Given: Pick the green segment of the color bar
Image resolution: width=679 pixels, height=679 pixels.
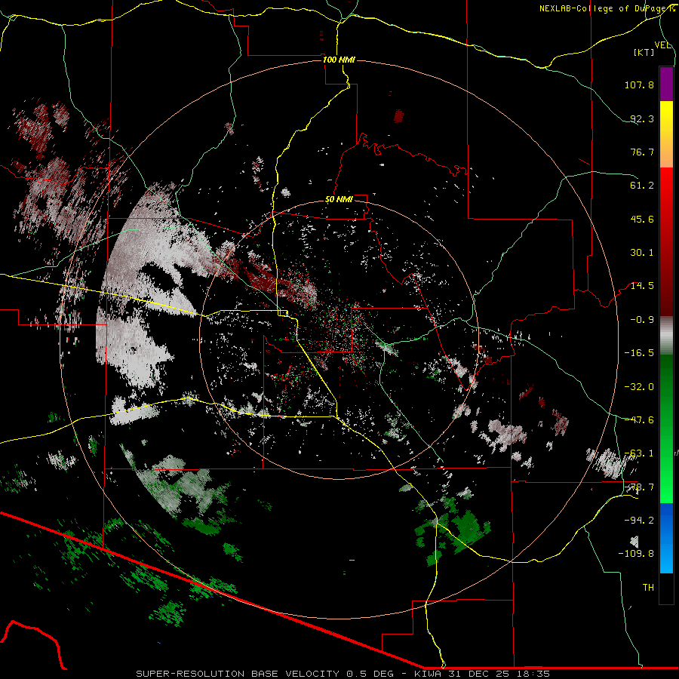Looking at the screenshot, I should (x=666, y=429).
